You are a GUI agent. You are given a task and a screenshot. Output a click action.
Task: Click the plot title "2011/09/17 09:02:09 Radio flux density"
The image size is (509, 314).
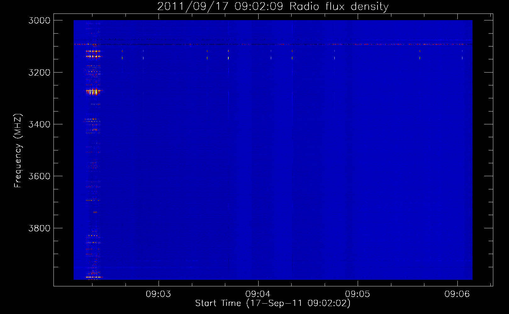(273, 6)
